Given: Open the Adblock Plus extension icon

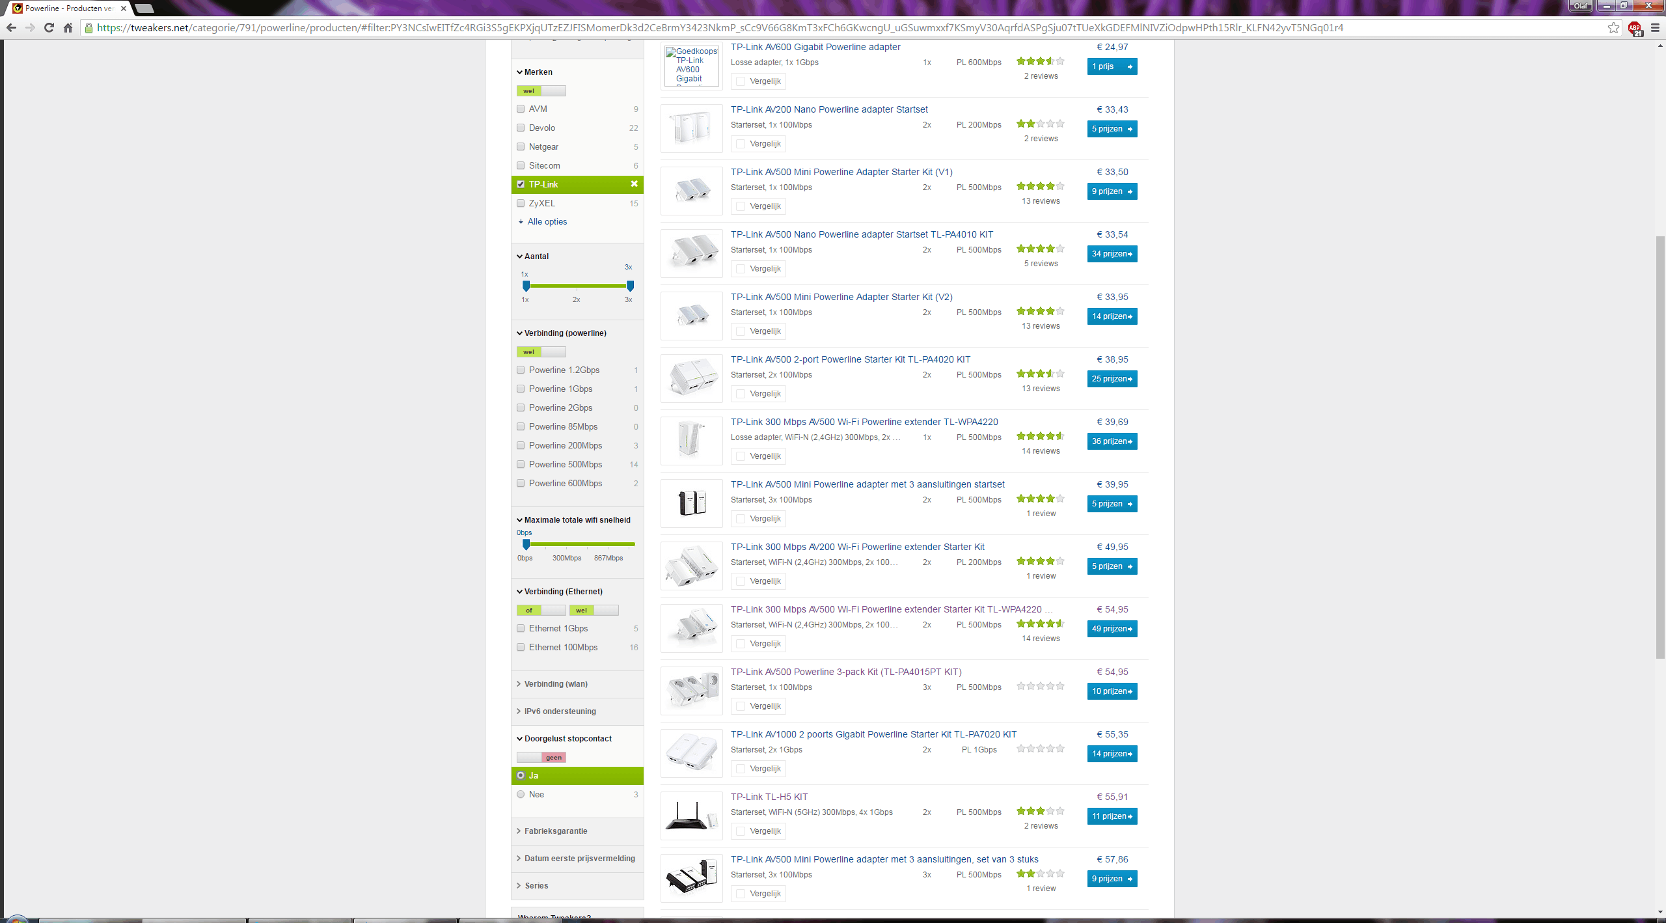Looking at the screenshot, I should tap(1635, 28).
